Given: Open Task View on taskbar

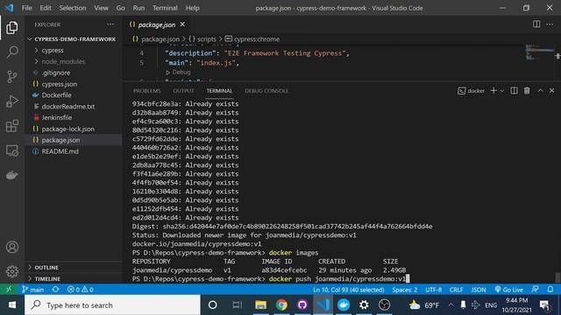Looking at the screenshot, I should [x=237, y=304].
